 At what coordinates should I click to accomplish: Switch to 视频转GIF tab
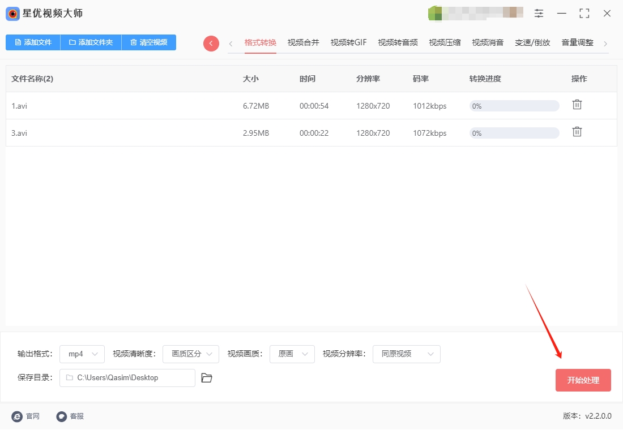348,42
